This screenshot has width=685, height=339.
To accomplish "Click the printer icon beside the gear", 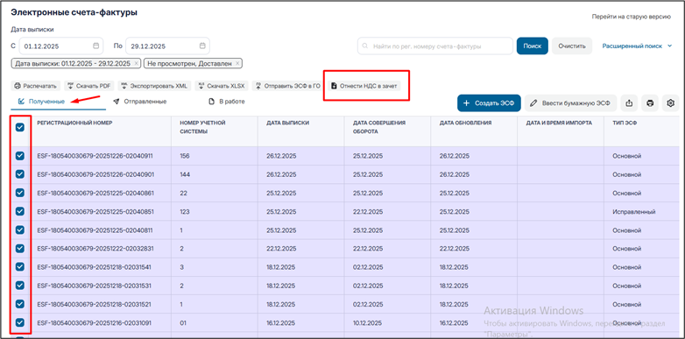I will point(650,103).
